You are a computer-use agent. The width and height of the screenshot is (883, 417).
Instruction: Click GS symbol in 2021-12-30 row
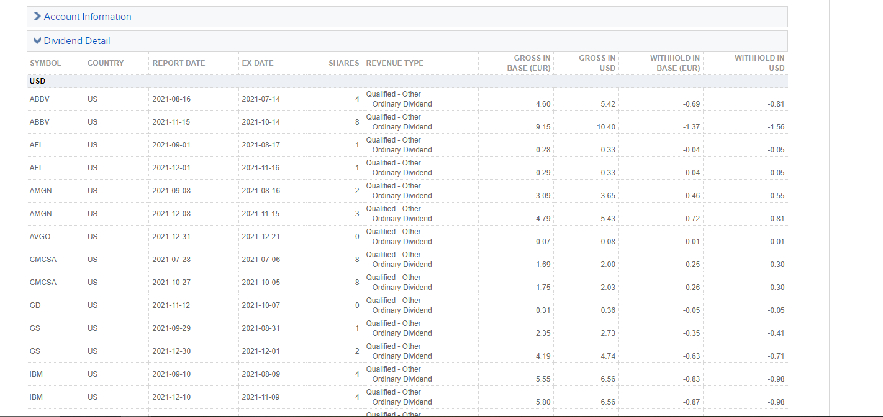(35, 351)
